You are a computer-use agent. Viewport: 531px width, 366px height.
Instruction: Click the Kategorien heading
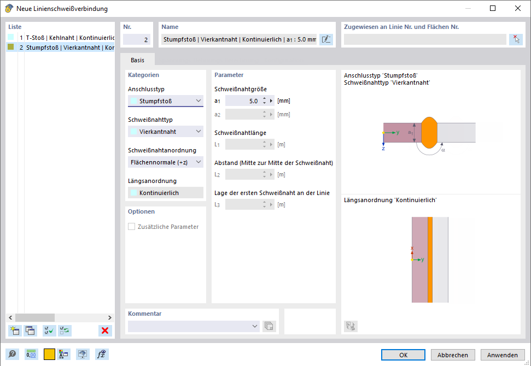(x=144, y=75)
